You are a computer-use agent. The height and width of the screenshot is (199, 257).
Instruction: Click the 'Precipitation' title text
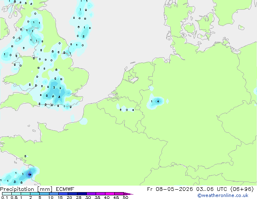tap(17, 189)
